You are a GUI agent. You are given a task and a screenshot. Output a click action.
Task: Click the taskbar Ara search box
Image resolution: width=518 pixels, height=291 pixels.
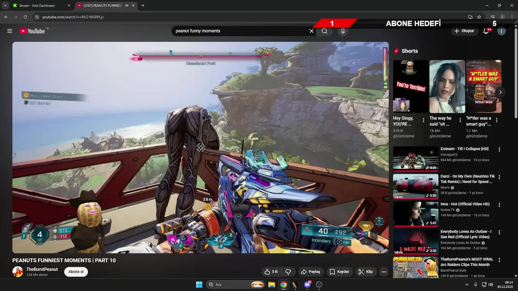pyautogui.click(x=236, y=285)
